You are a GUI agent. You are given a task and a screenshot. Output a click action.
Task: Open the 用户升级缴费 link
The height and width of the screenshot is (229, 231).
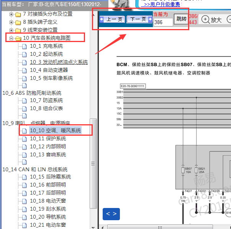pyautogui.click(x=161, y=4)
